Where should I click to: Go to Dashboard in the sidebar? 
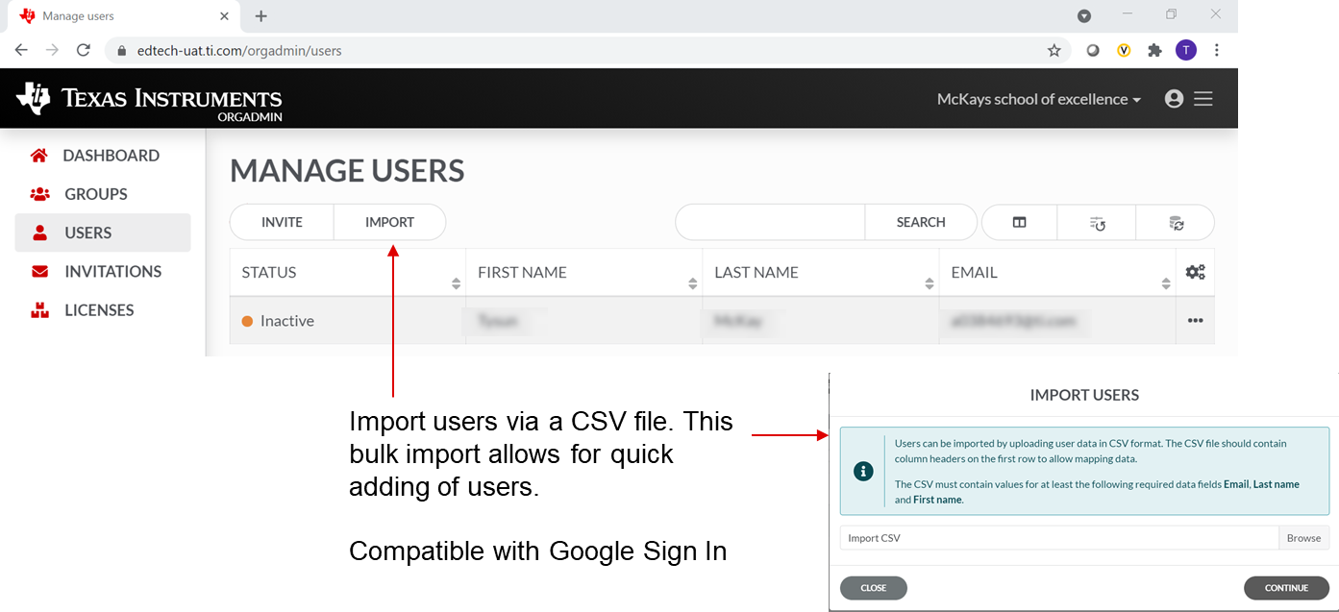[111, 156]
